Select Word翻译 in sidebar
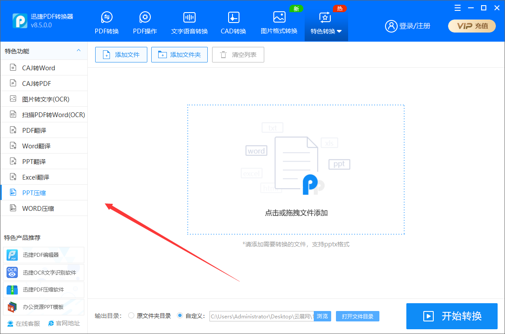Image resolution: width=505 pixels, height=334 pixels. [44, 146]
